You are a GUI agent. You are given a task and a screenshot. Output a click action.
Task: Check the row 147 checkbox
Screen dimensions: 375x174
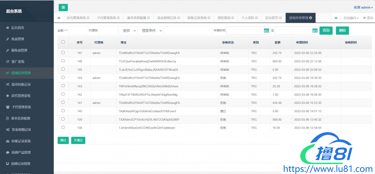(63, 52)
